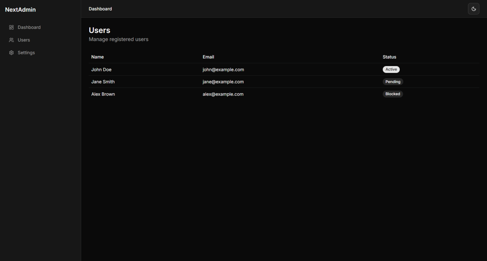This screenshot has width=487, height=261.
Task: Click the Users people icon in sidebar
Action: click(x=11, y=40)
